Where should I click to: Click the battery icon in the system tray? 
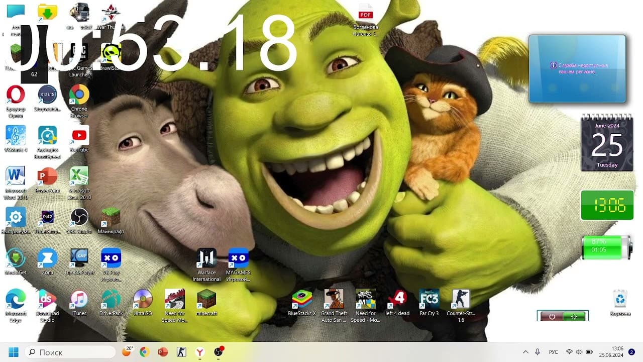pyautogui.click(x=589, y=352)
